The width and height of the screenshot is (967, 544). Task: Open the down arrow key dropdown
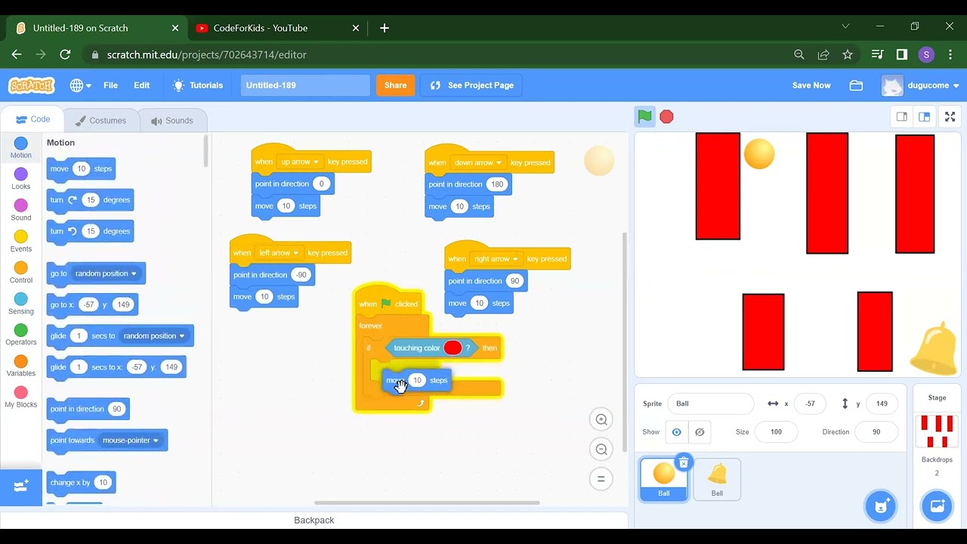478,162
